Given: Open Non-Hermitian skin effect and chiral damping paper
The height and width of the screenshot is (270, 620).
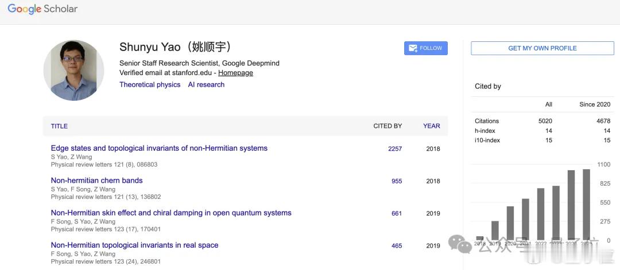Looking at the screenshot, I should pyautogui.click(x=171, y=213).
